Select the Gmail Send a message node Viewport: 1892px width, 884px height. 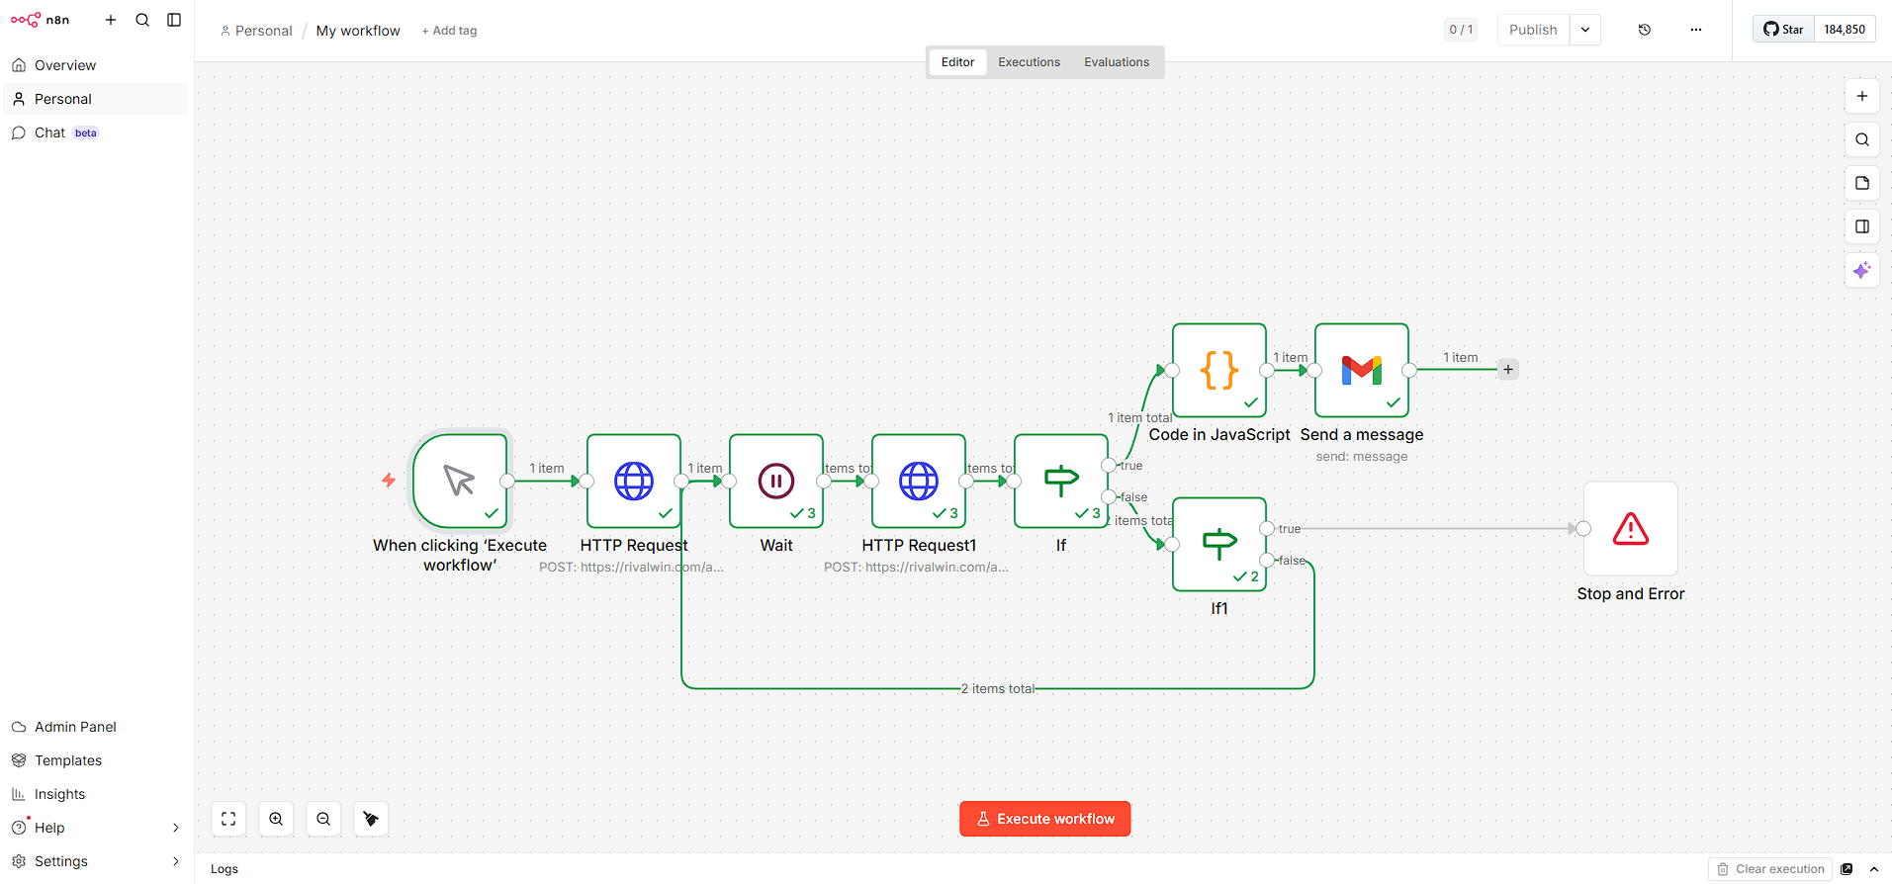coord(1361,371)
